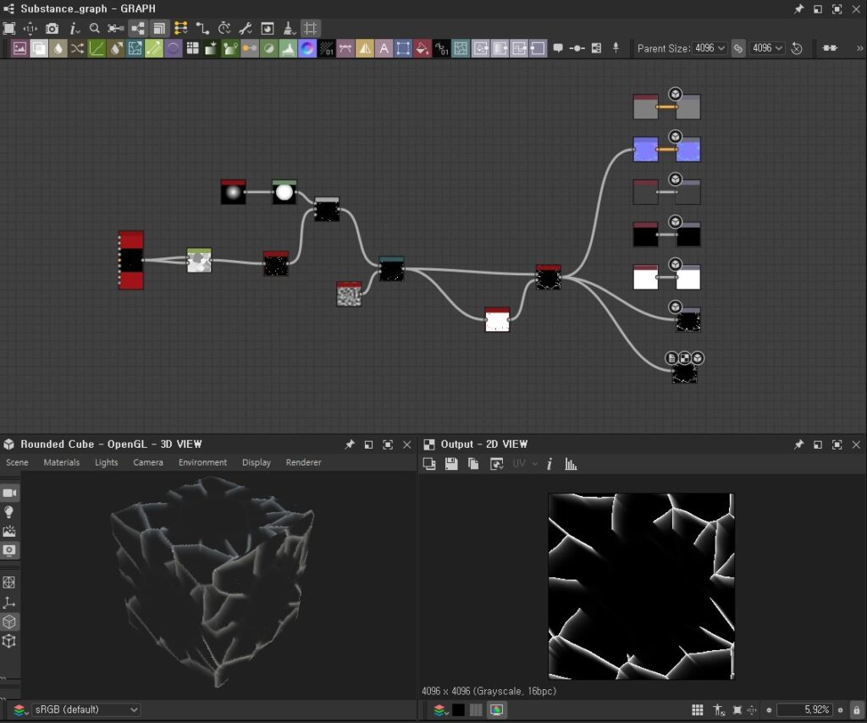Add a Blend node from the node toolbar

[x=39, y=48]
